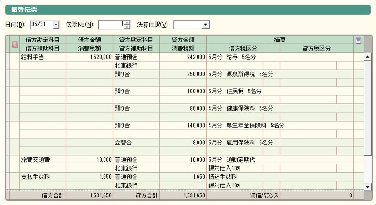Viewport: 376px width, 205px height.
Task: Increase 伝票No. with up spinner arrow
Action: tap(127, 22)
